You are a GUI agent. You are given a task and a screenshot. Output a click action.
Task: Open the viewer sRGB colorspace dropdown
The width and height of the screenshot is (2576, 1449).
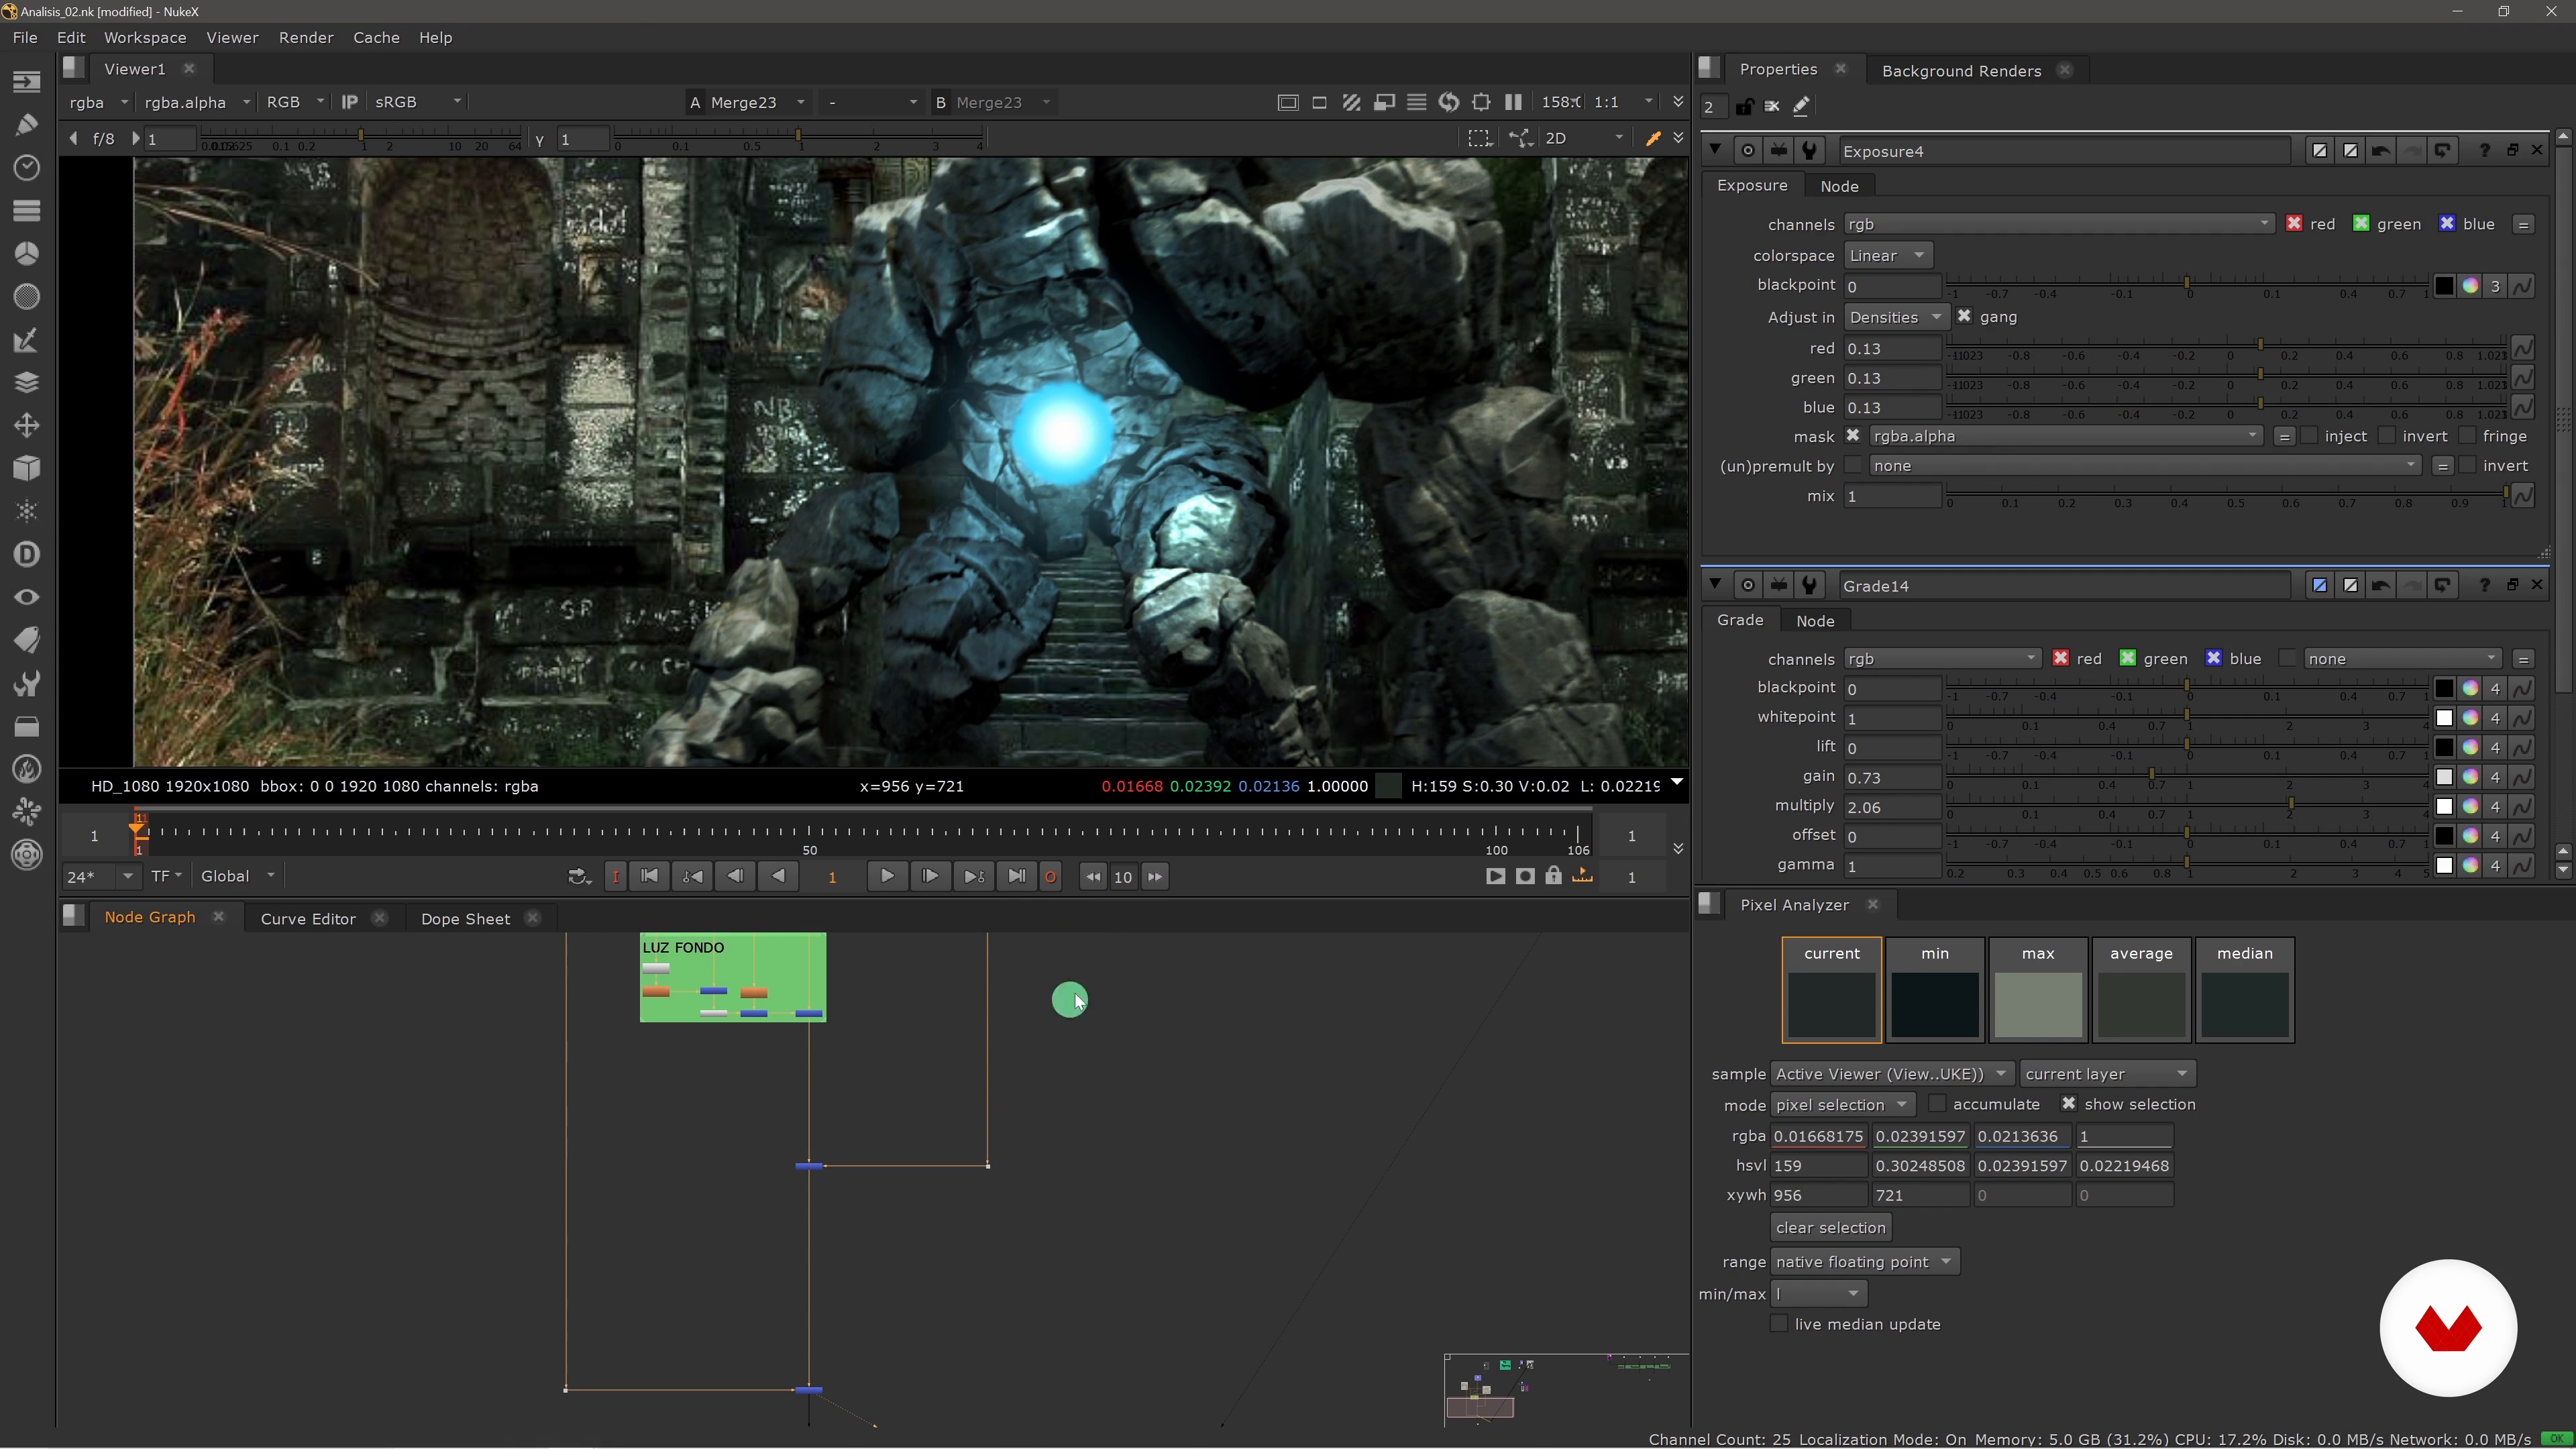pos(417,102)
